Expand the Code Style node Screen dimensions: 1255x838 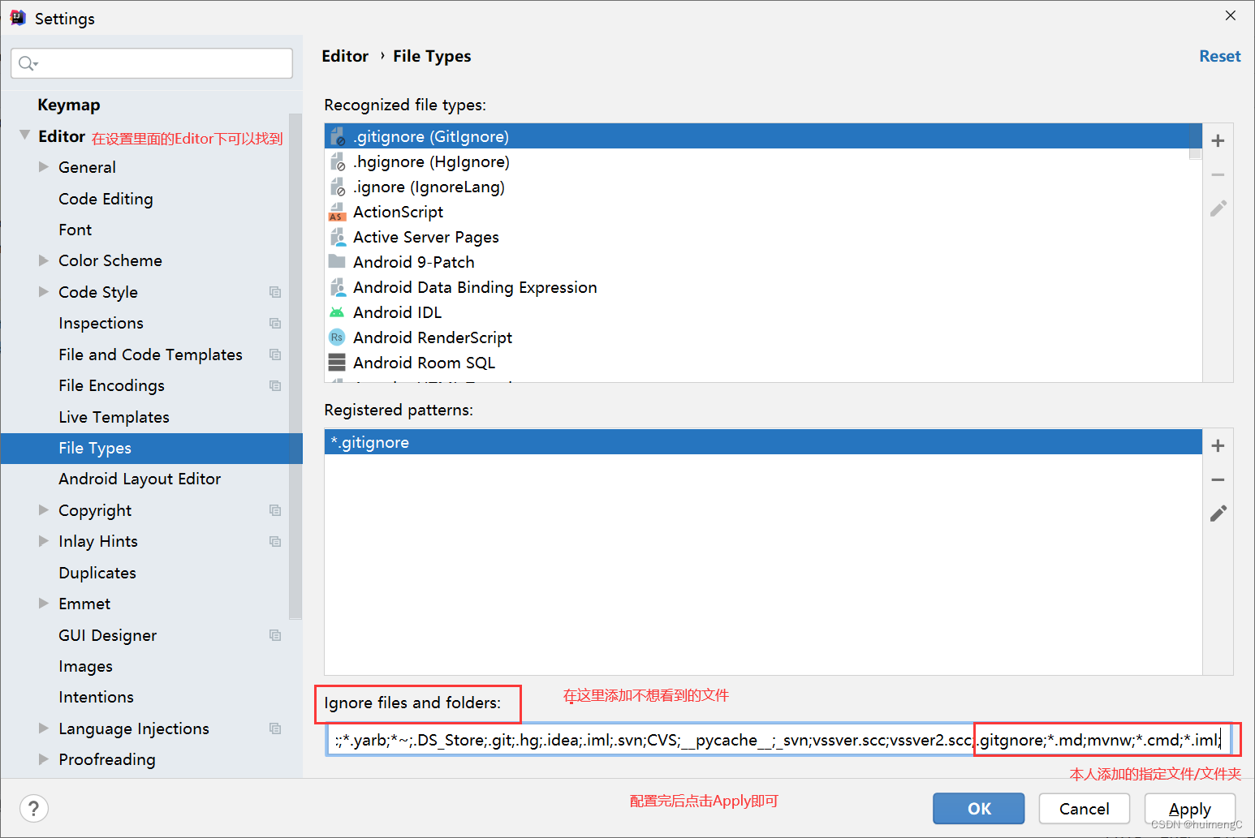[44, 291]
